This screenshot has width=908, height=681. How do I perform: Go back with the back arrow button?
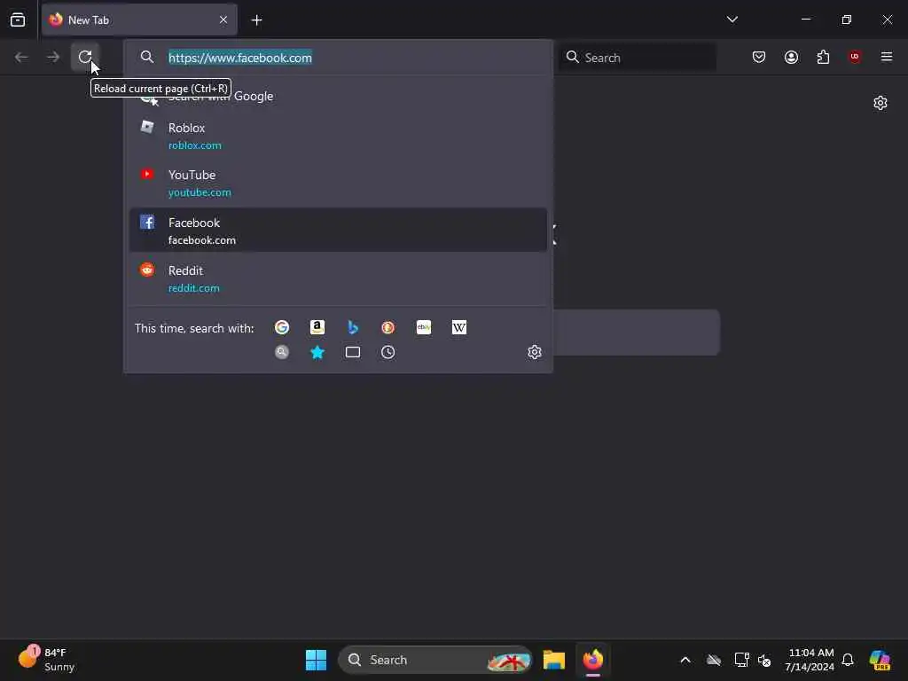[21, 57]
